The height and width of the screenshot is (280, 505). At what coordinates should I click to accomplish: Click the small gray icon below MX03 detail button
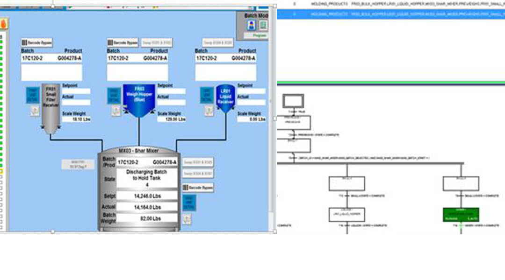(187, 219)
